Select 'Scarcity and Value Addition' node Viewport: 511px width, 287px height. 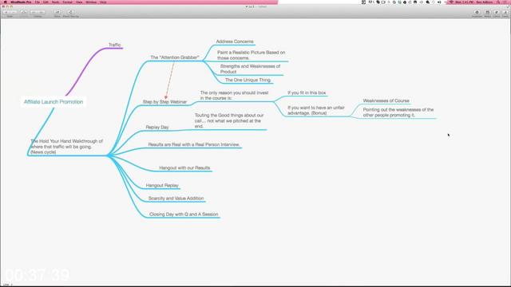176,199
